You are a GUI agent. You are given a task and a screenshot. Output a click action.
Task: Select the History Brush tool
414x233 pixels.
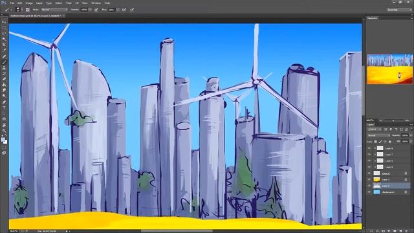[4, 73]
